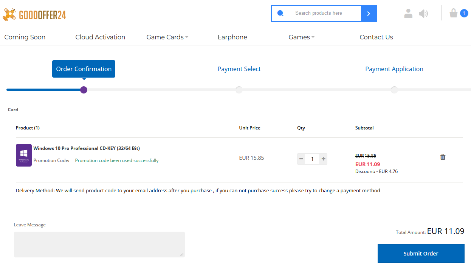Submit search with the arrow button
This screenshot has height=268, width=471.
coord(369,14)
